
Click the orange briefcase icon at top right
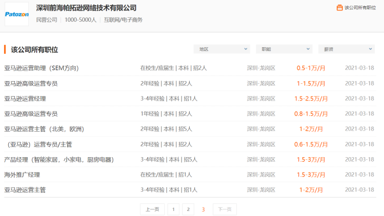[340, 8]
